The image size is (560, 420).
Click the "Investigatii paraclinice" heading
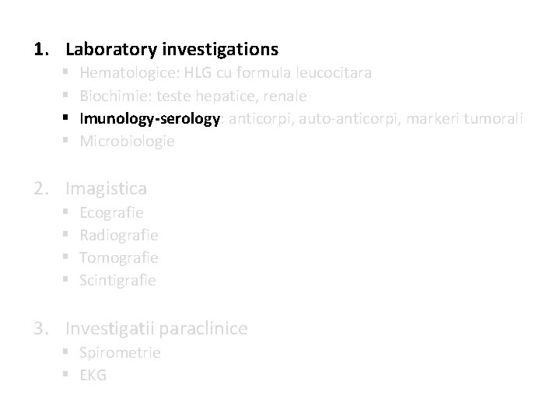pyautogui.click(x=156, y=328)
